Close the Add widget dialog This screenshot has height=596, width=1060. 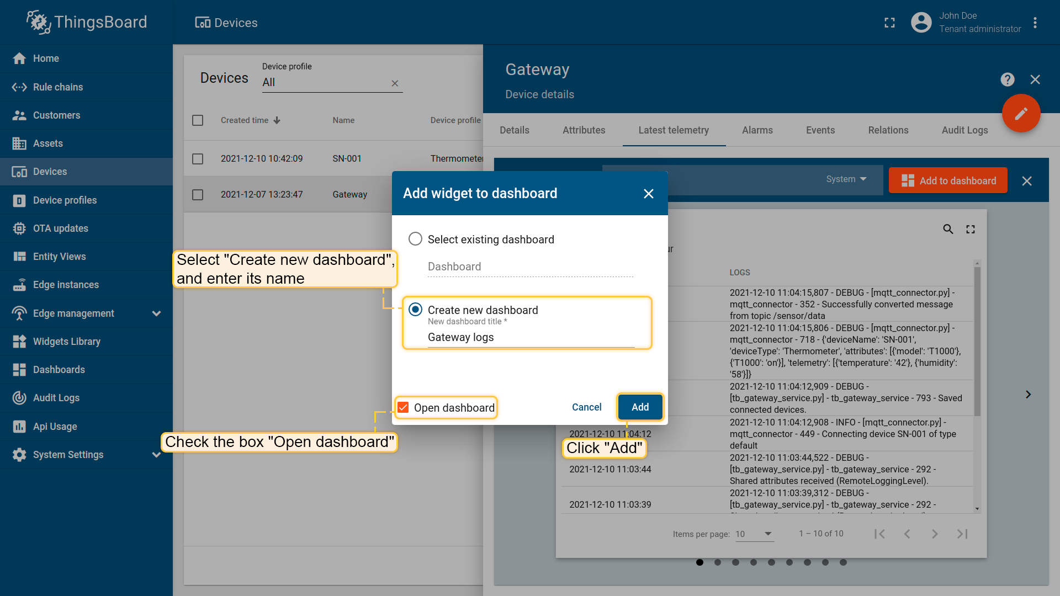point(649,194)
